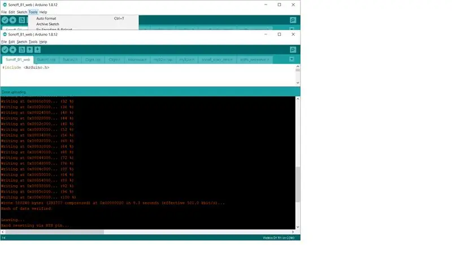The width and height of the screenshot is (452, 254).
Task: Click Upload icon in background window toolbar
Action: pyautogui.click(x=12, y=20)
